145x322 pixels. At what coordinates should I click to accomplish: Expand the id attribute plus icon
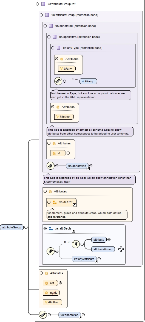[68, 153]
